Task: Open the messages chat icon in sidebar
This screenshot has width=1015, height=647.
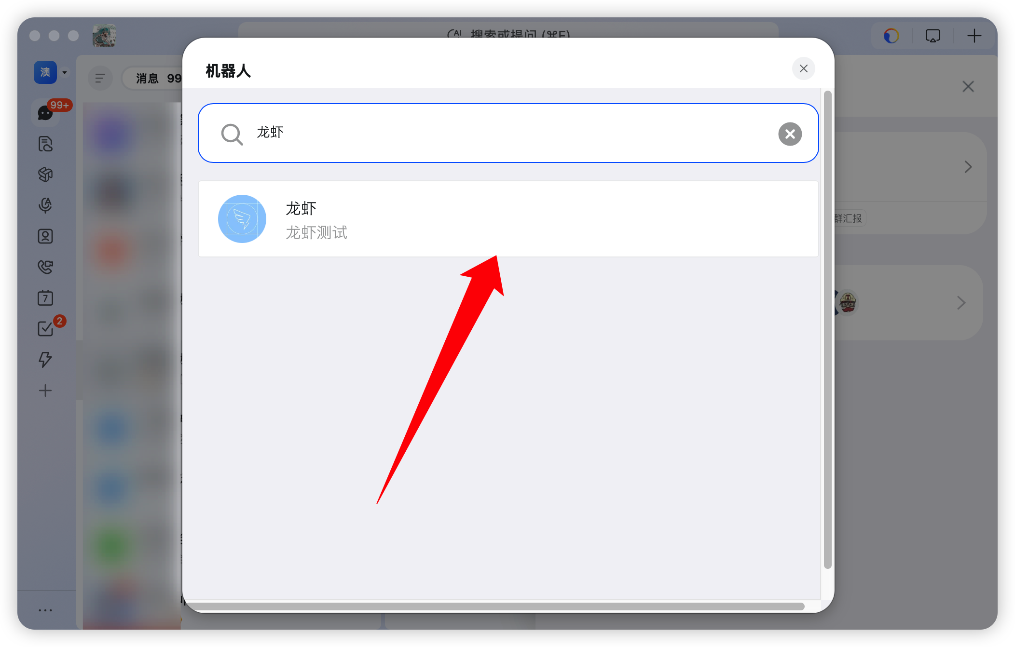Action: point(45,113)
